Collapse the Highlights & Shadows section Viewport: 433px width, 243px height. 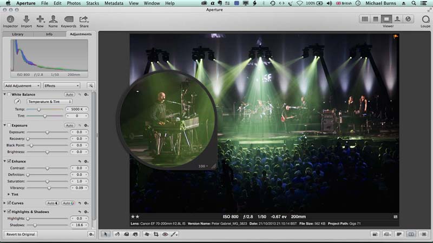coord(5,212)
